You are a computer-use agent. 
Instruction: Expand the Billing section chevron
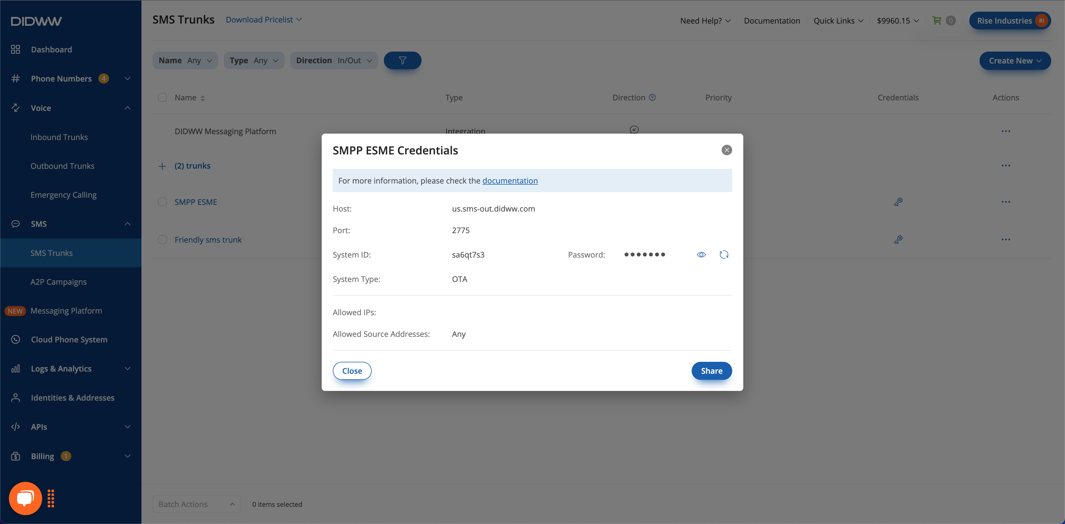tap(128, 456)
